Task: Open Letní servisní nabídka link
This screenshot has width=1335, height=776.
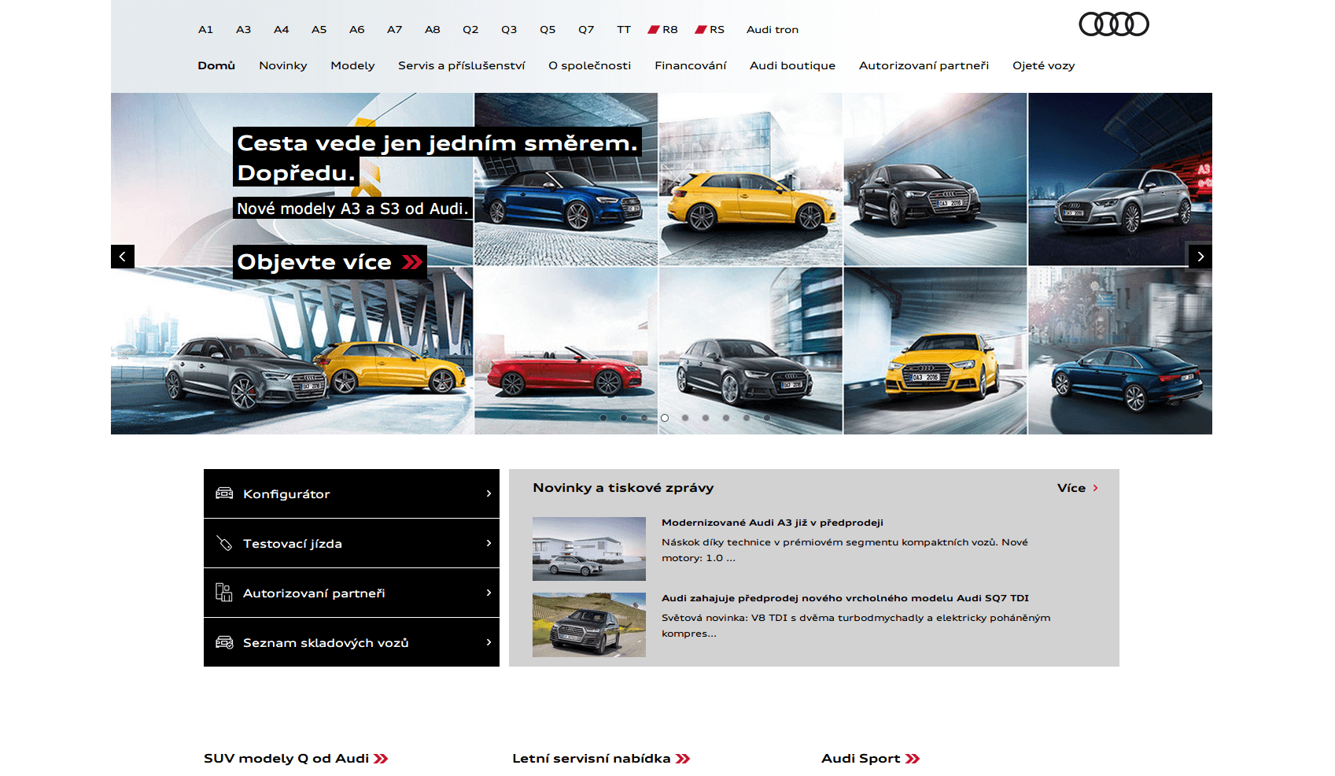Action: [x=601, y=759]
